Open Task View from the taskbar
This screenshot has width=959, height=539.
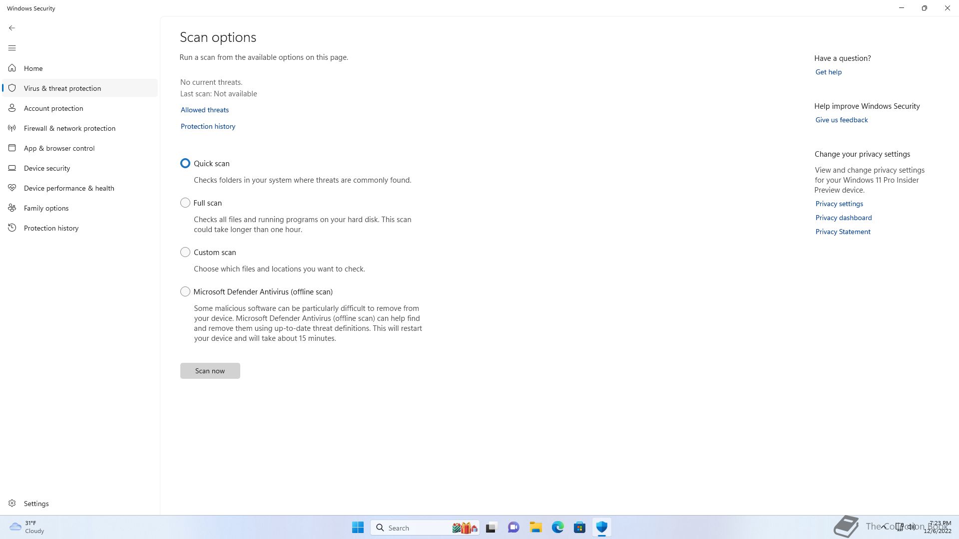pyautogui.click(x=491, y=528)
